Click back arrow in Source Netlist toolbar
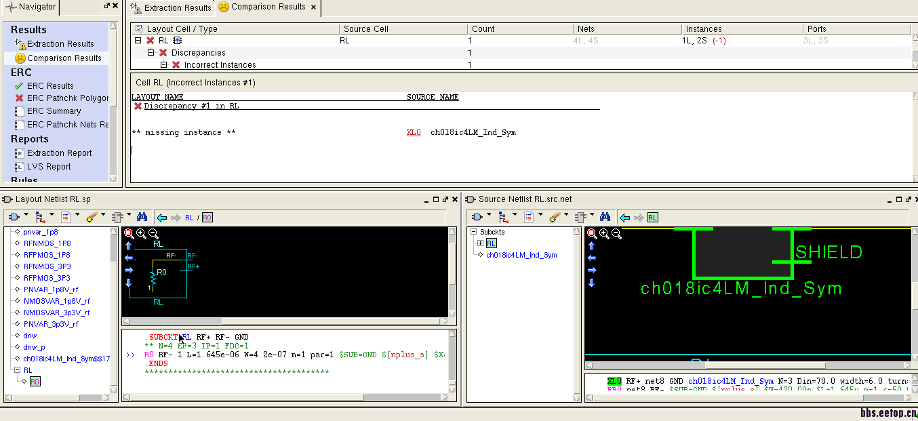 tap(625, 218)
